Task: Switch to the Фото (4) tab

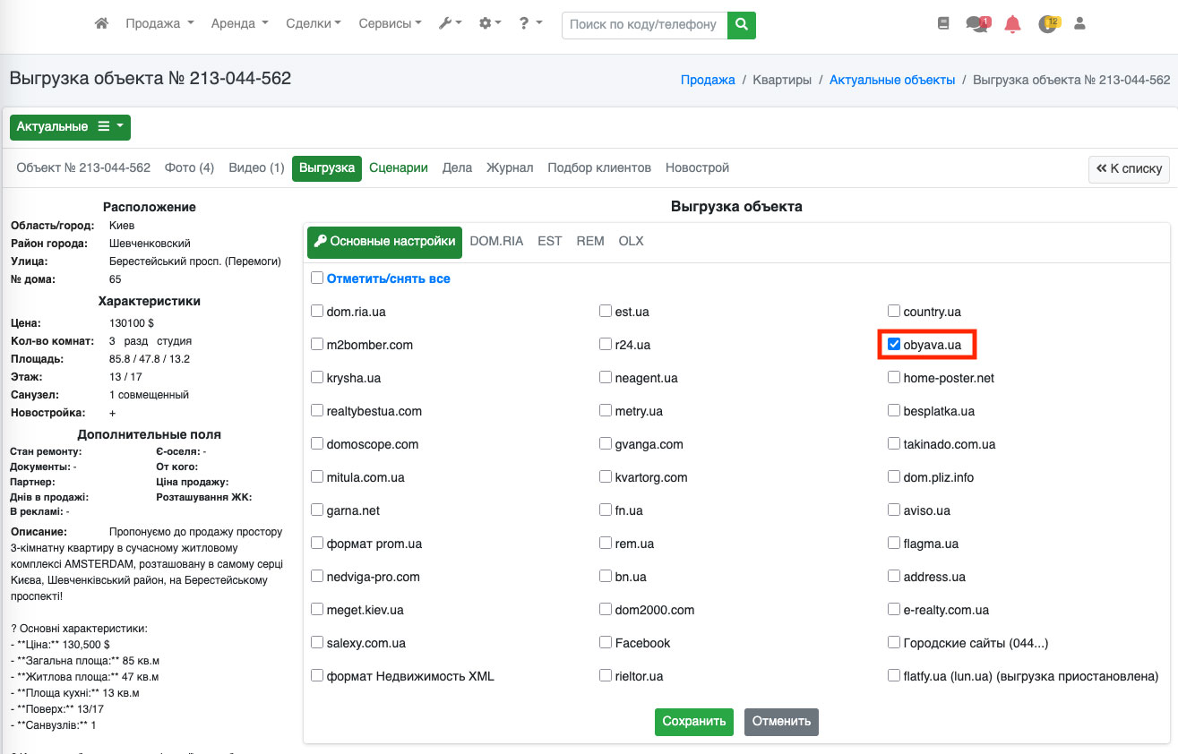Action: point(189,167)
